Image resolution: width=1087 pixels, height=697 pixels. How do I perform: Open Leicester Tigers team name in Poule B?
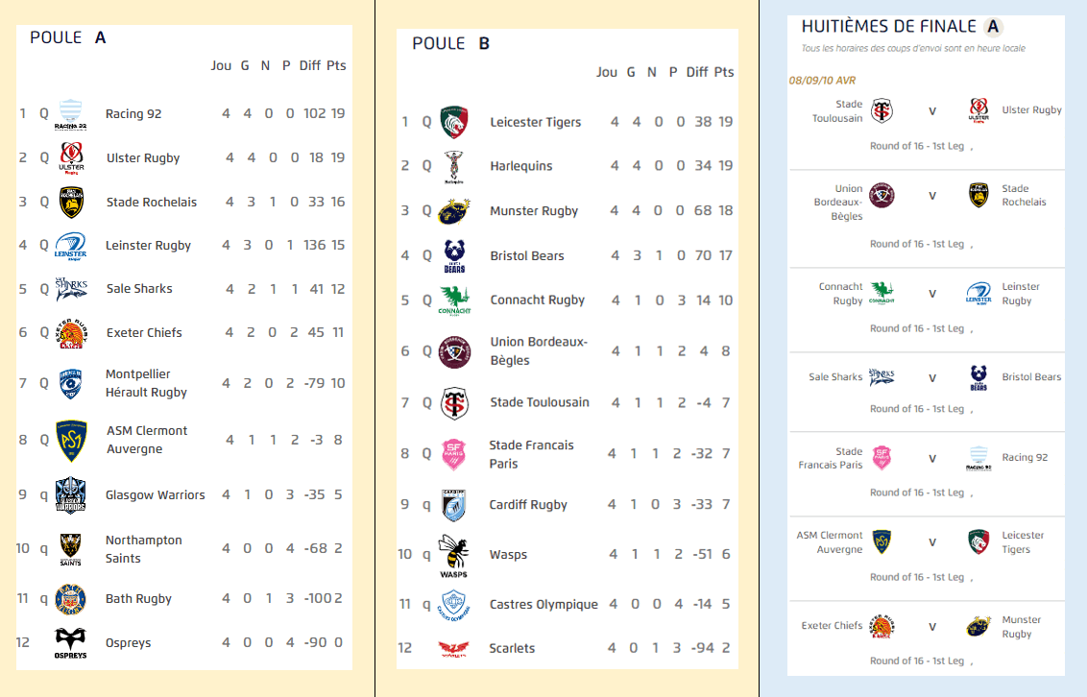pos(535,122)
